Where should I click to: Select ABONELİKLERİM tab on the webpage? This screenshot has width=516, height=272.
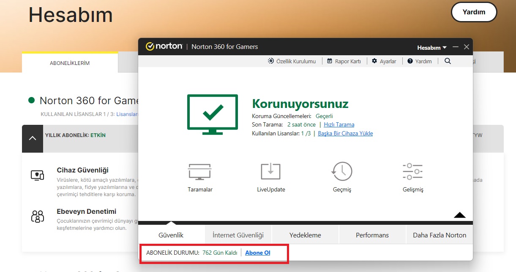point(70,63)
